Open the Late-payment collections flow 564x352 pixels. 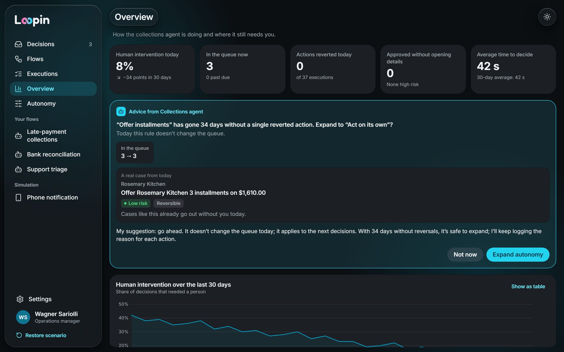point(53,136)
